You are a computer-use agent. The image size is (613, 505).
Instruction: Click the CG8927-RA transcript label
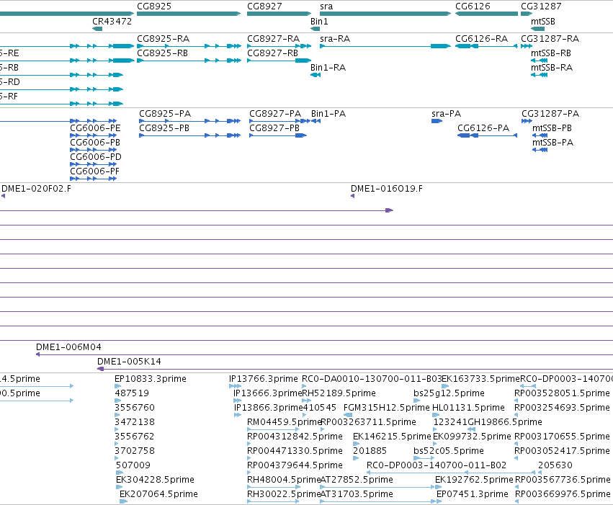tap(273, 39)
